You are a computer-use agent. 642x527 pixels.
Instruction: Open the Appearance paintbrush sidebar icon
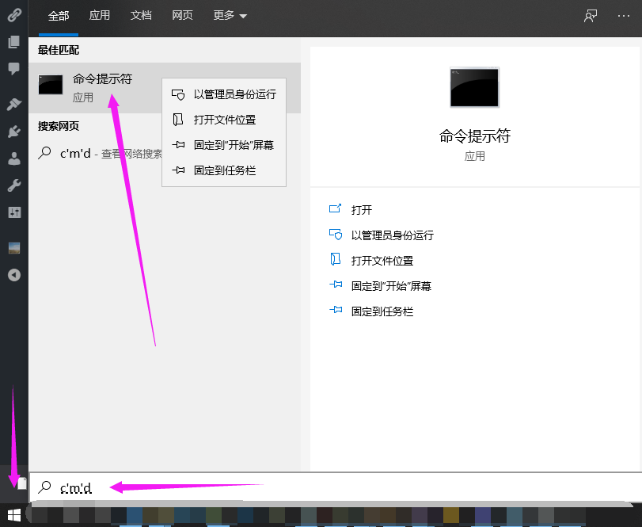[13, 104]
